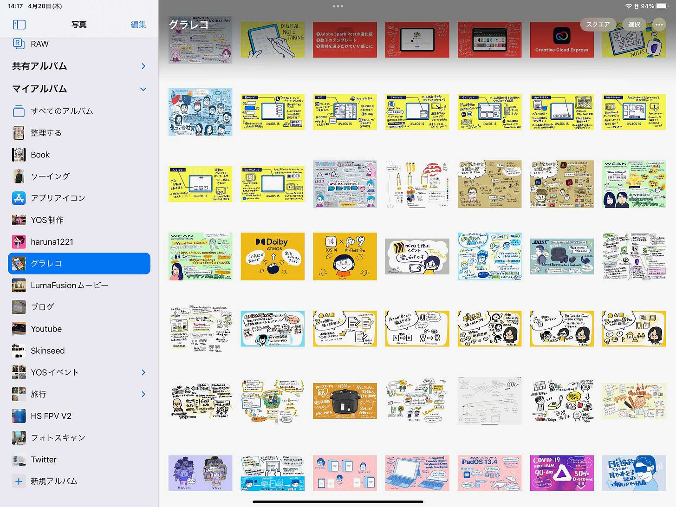
Task: Open the HS FPV V2 album icon
Action: [19, 416]
